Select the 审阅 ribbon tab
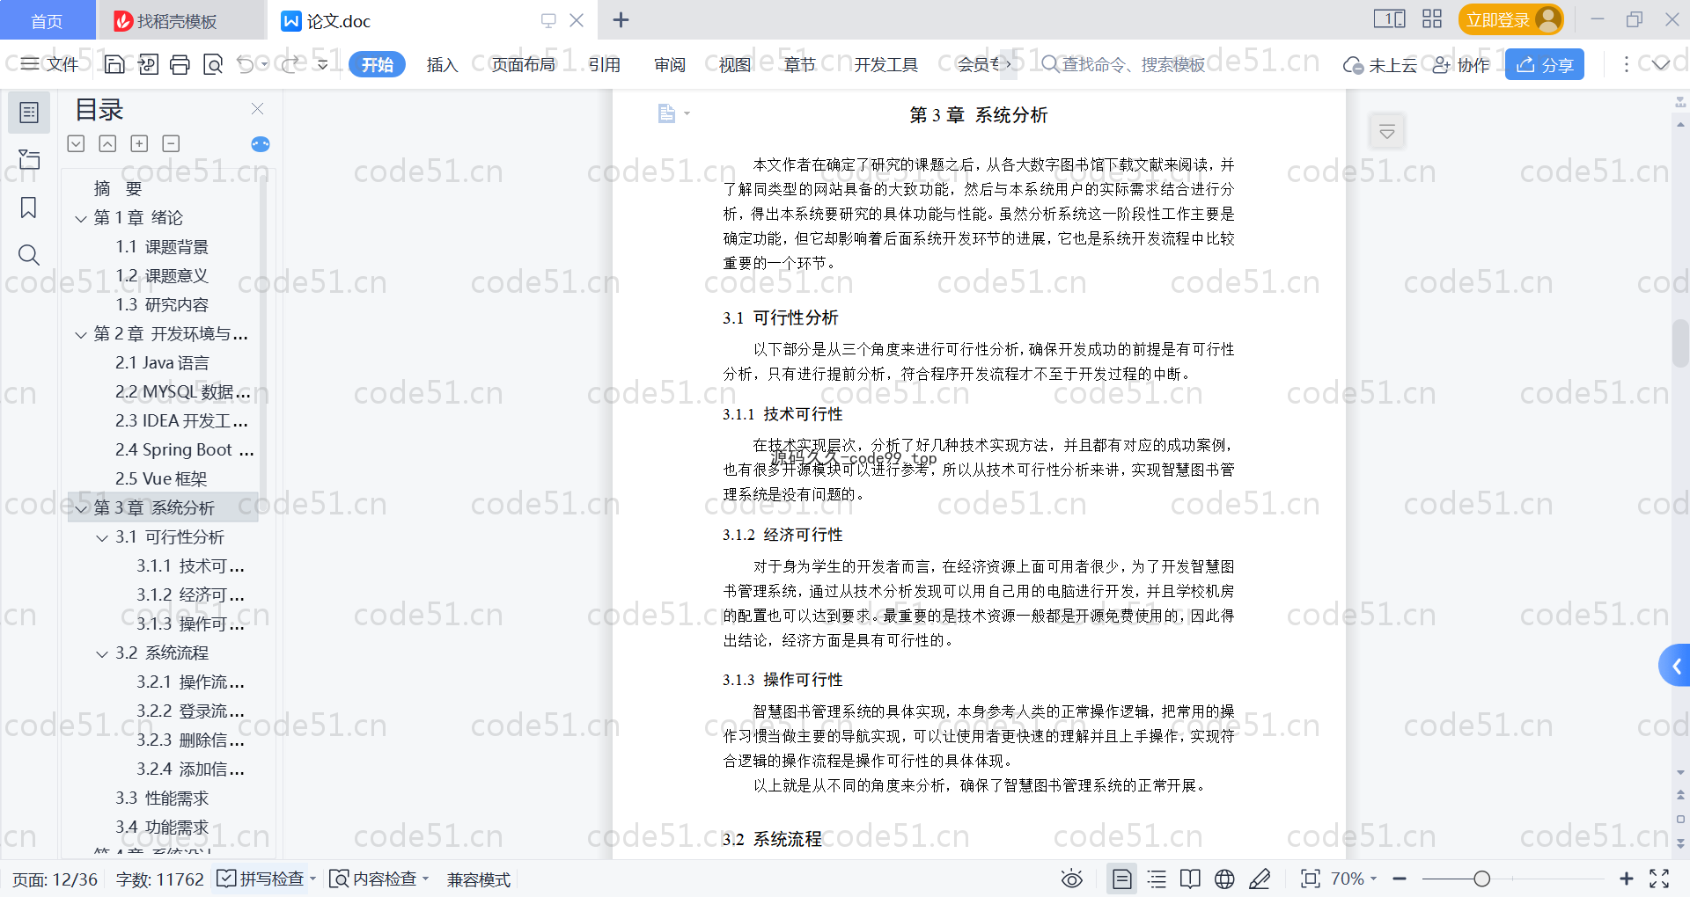This screenshot has height=897, width=1690. click(x=670, y=64)
